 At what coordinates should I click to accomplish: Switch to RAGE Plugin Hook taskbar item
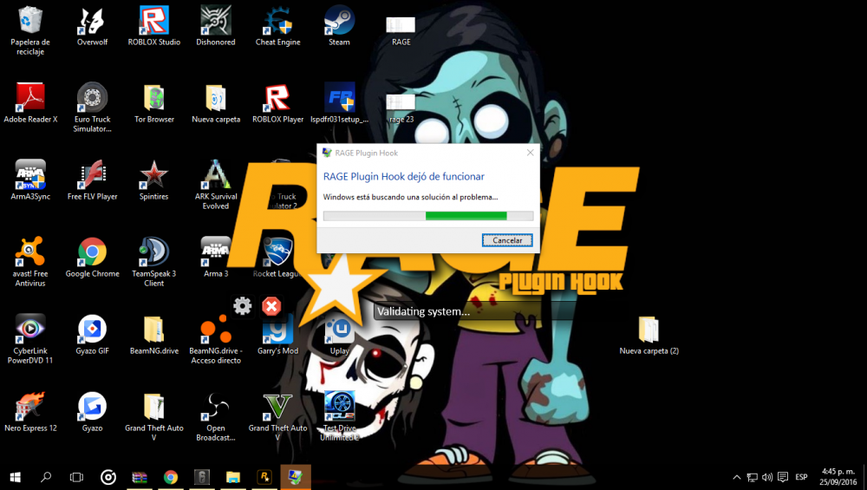[296, 477]
